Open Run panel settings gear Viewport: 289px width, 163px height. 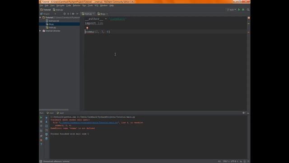(244, 113)
